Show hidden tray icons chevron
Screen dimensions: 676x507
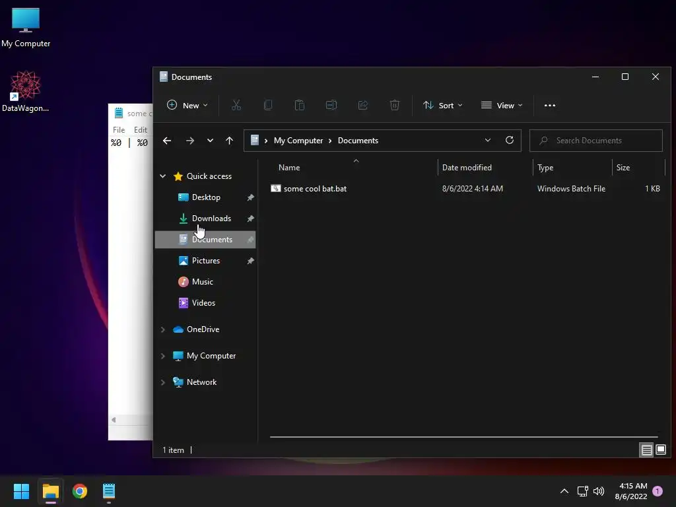[x=564, y=491]
